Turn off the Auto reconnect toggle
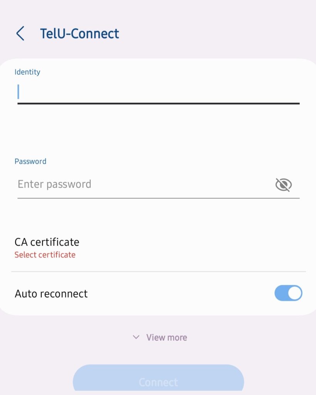This screenshot has height=395, width=316. click(x=288, y=293)
